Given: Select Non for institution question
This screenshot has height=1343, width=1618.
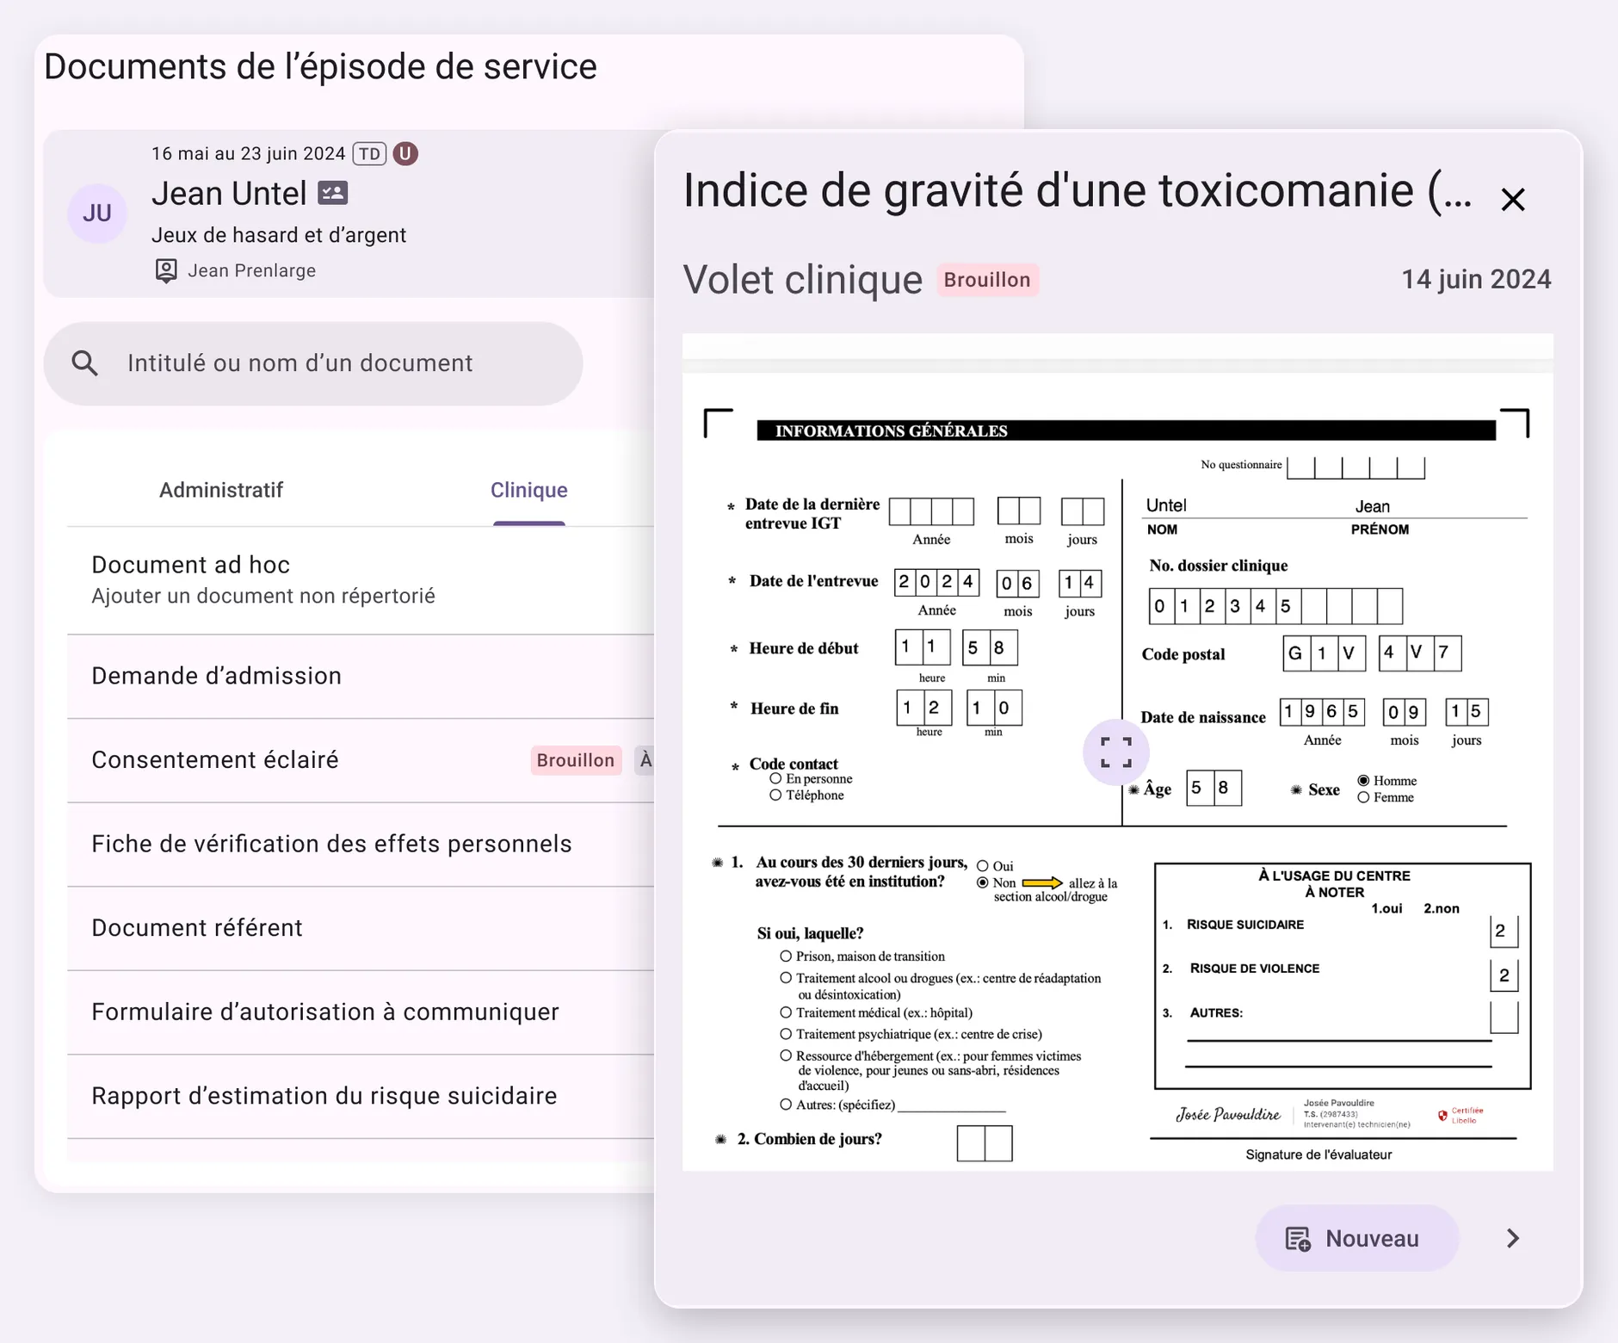Looking at the screenshot, I should click(983, 882).
